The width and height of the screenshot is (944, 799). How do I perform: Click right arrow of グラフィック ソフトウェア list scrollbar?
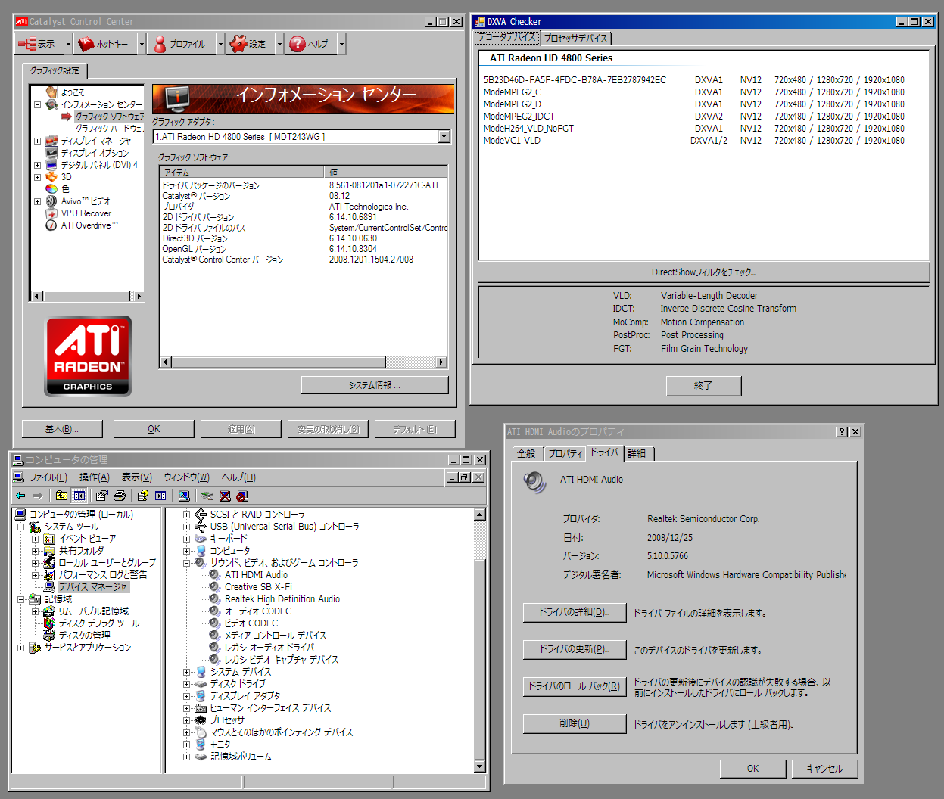pos(442,362)
